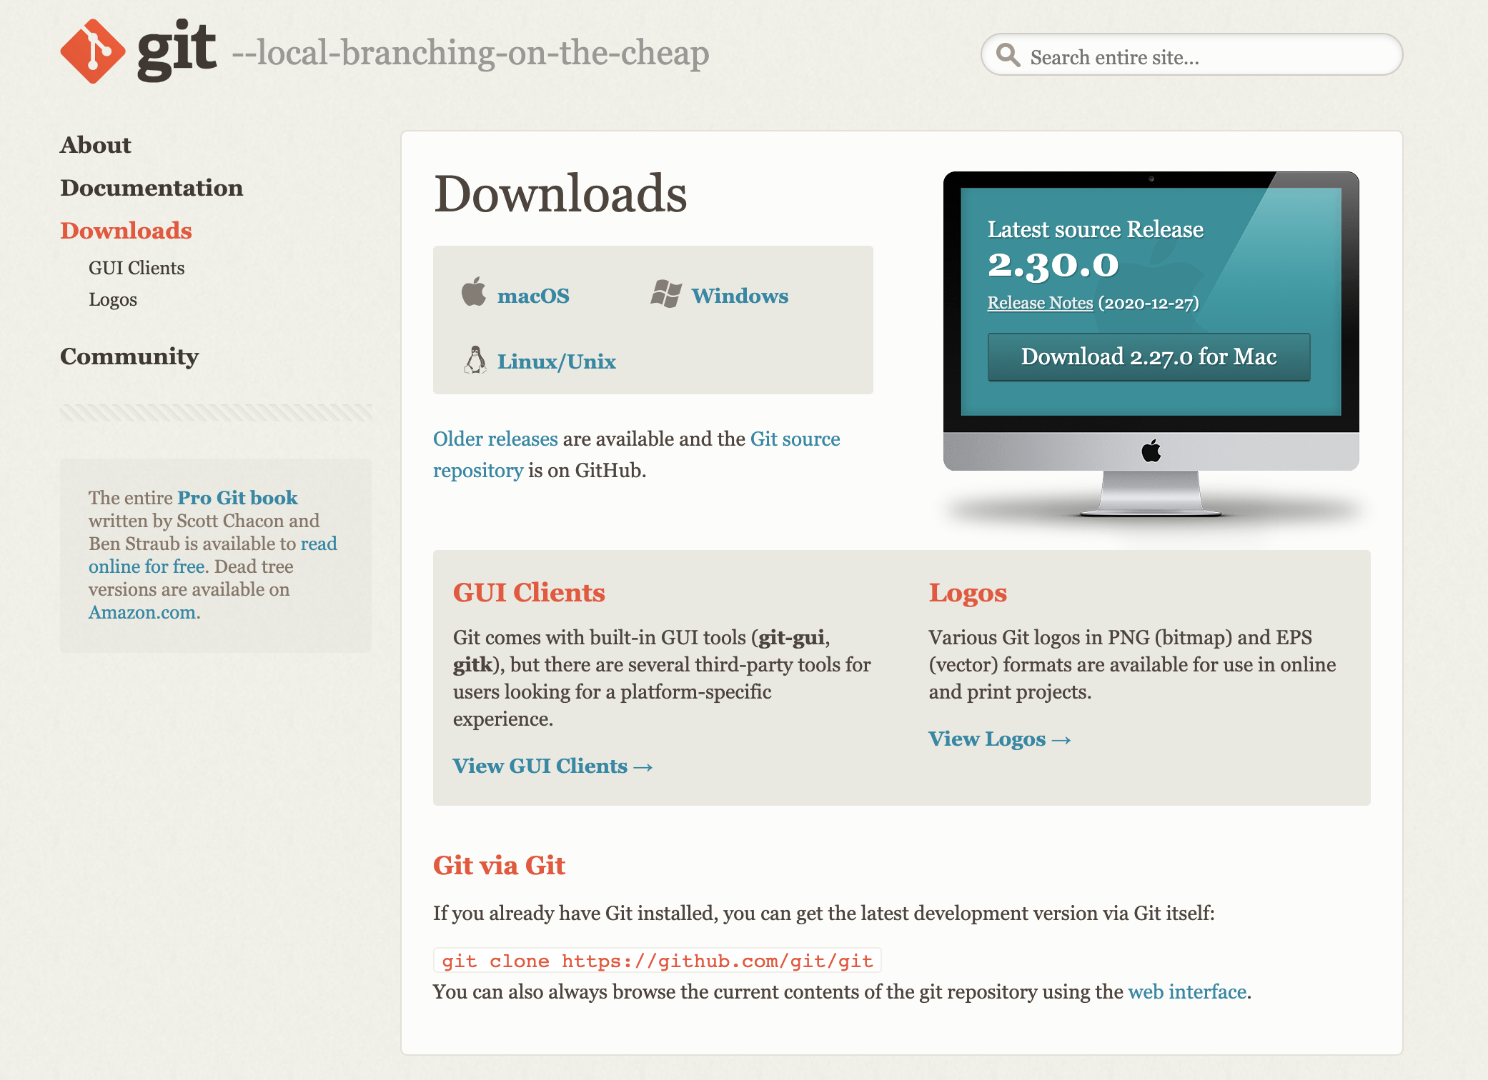Image resolution: width=1488 pixels, height=1080 pixels.
Task: Follow View GUI Clients arrow link
Action: tap(553, 766)
